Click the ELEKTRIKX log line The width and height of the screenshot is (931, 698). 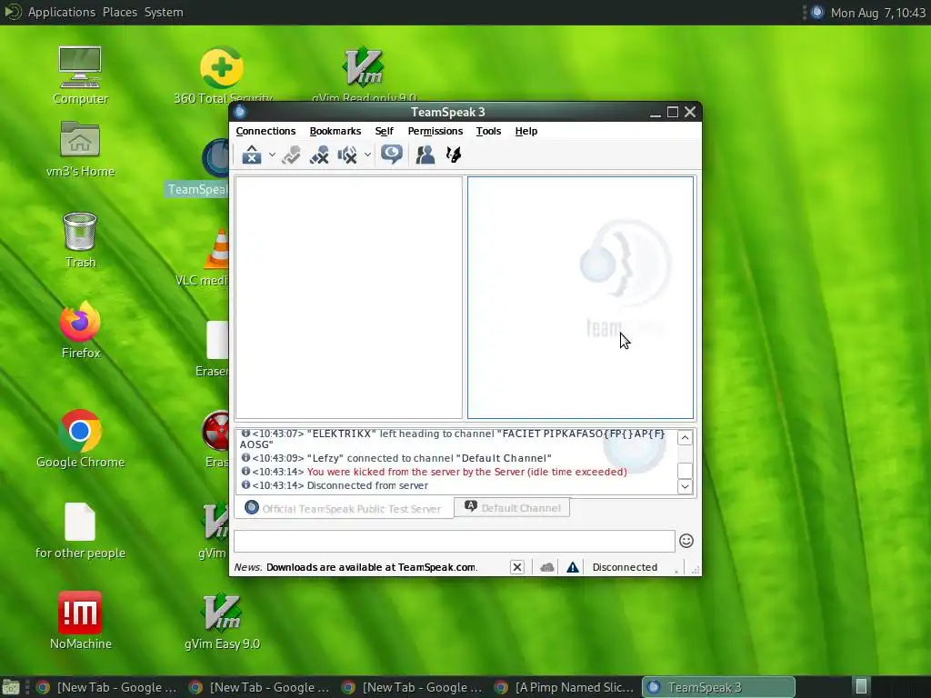(452, 439)
